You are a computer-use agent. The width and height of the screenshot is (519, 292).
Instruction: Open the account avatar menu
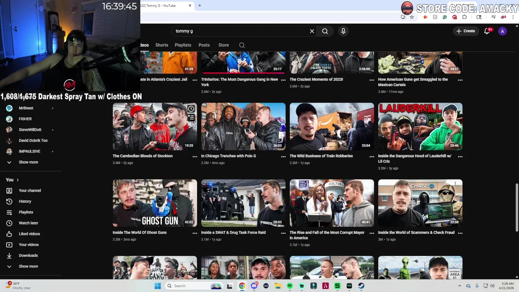coord(502,31)
